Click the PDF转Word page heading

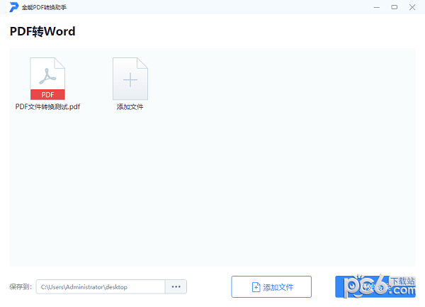coord(42,31)
